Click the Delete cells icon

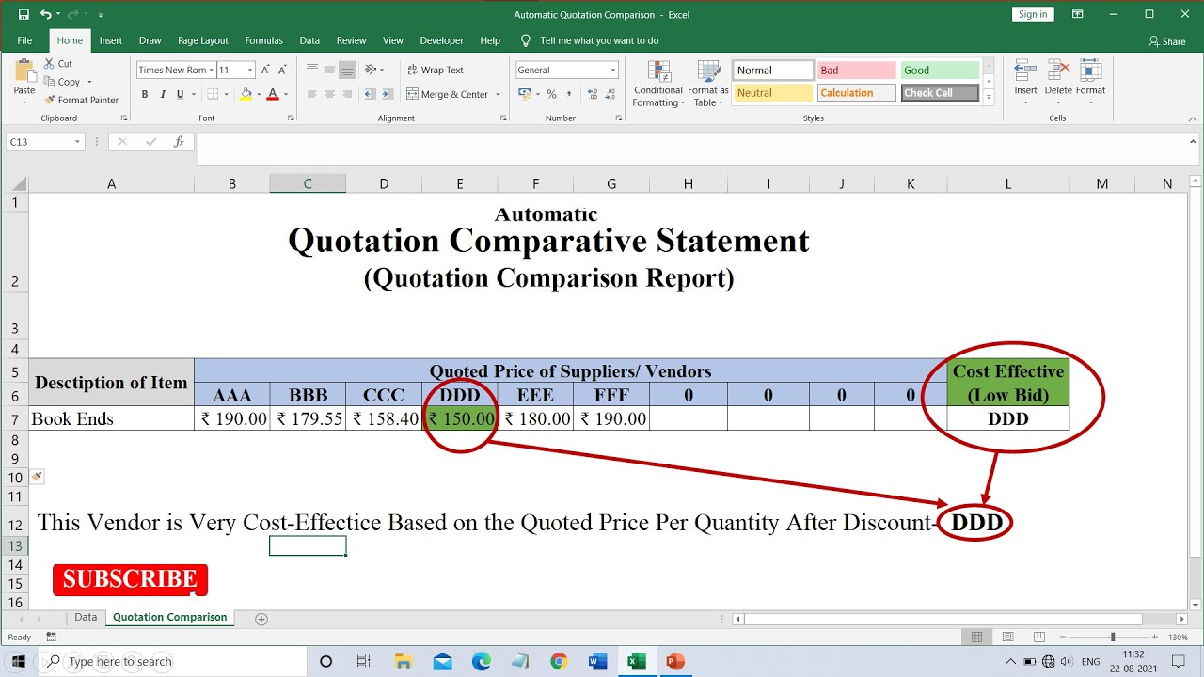point(1058,71)
